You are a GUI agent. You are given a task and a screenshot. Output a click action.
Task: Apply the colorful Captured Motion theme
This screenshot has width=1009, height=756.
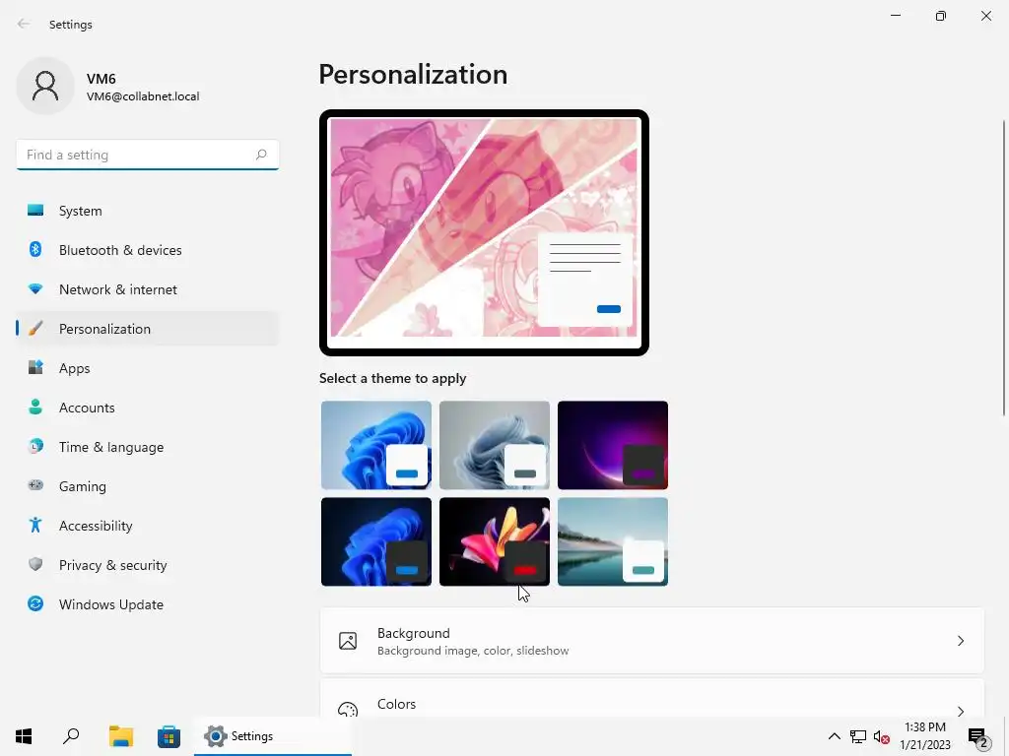click(495, 541)
